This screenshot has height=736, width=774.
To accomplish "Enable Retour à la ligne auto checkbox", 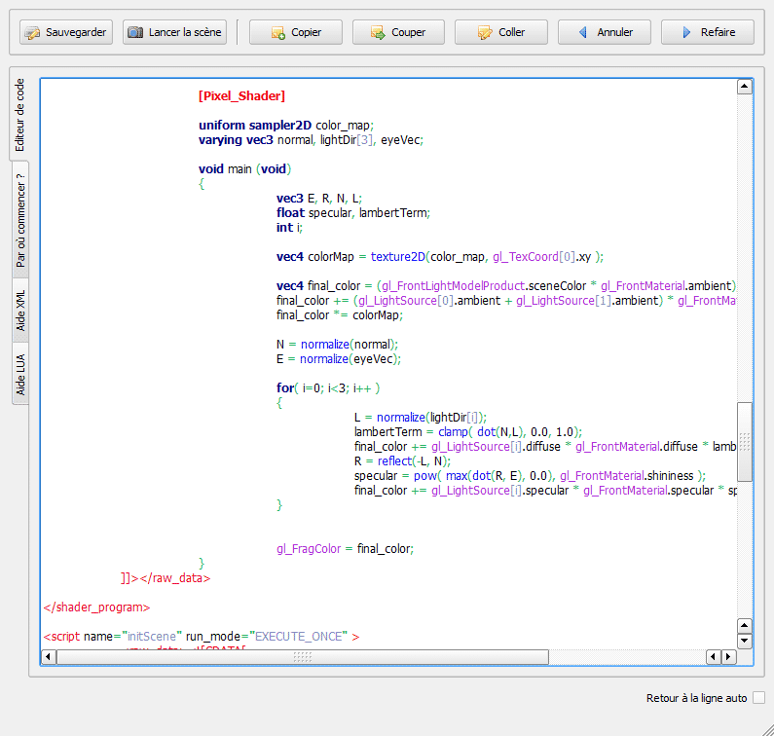I will click(x=758, y=697).
